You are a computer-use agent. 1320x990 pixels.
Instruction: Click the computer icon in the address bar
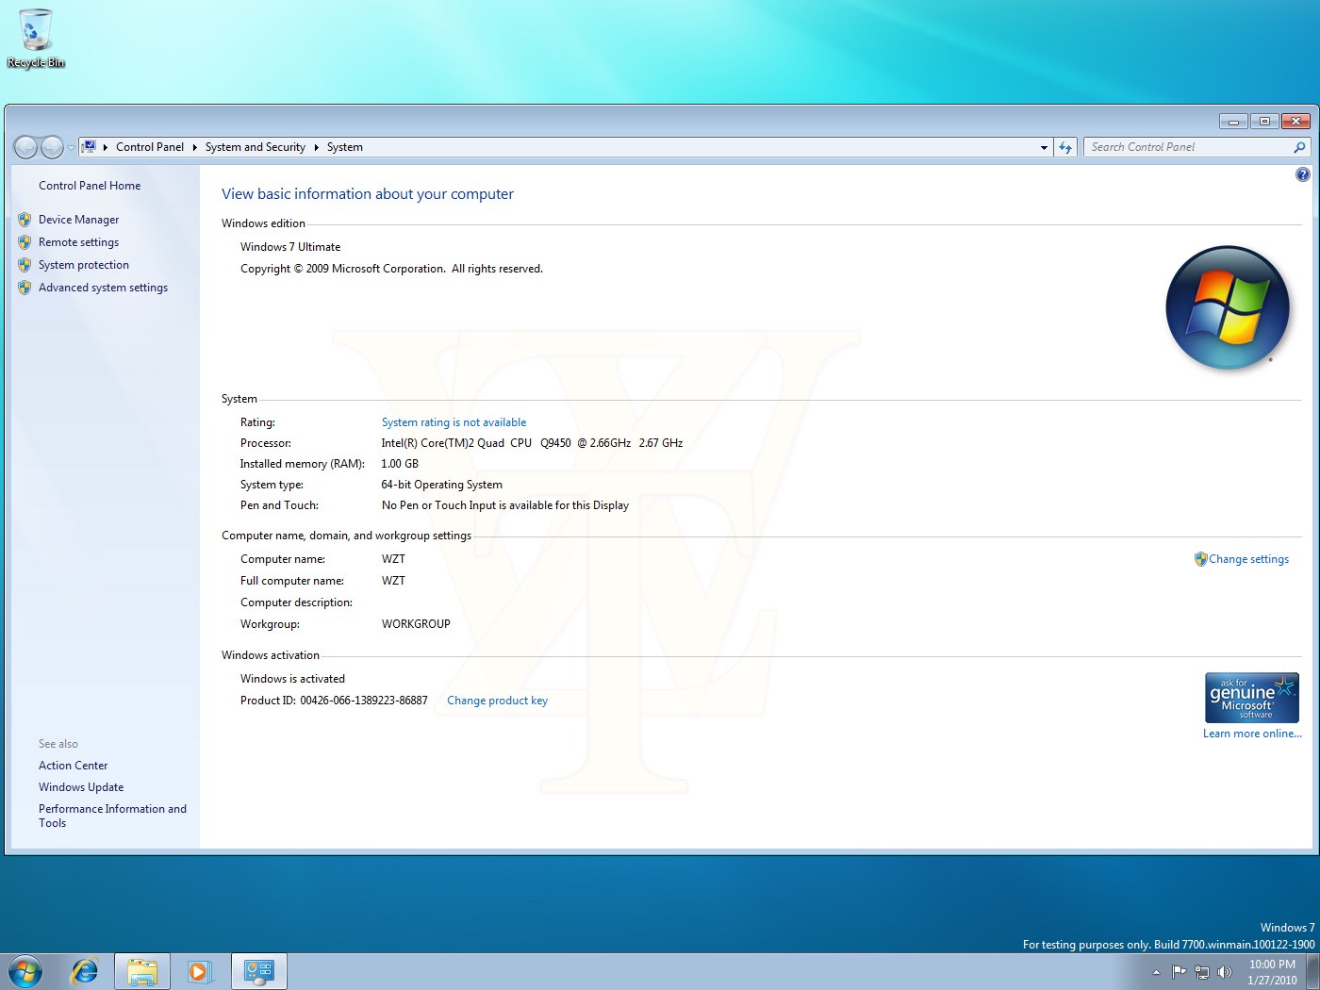click(x=89, y=147)
